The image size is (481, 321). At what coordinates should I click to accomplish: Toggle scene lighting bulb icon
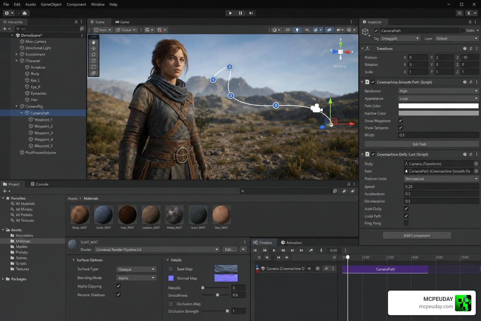pyautogui.click(x=297, y=30)
